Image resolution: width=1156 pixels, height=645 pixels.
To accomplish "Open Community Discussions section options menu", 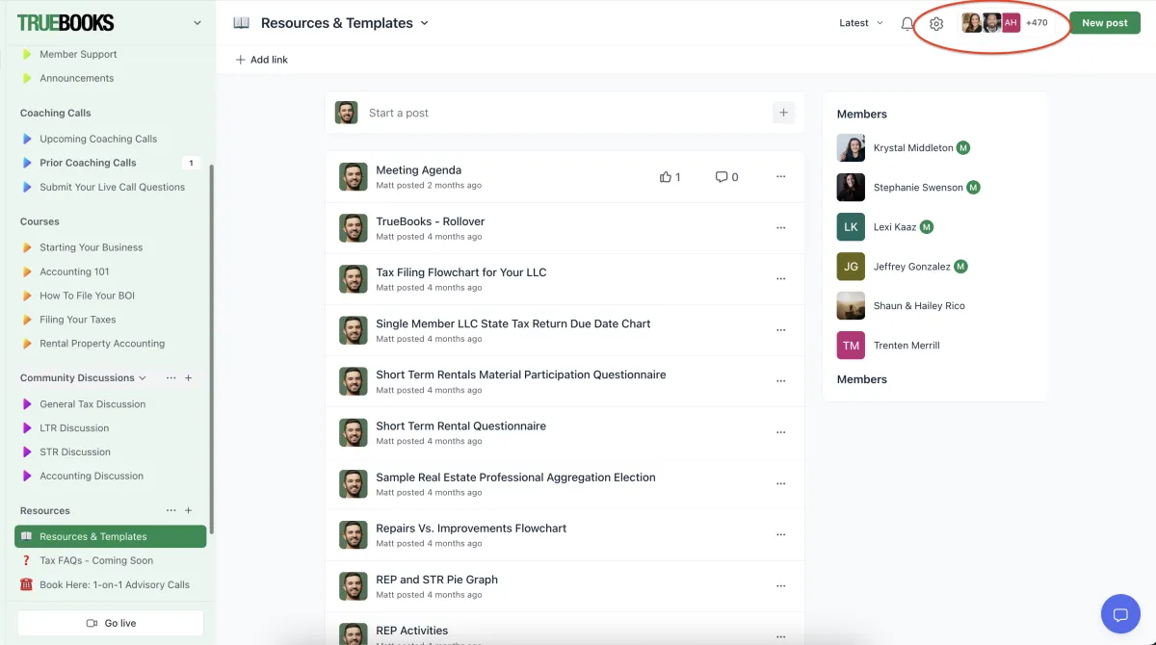I will (x=171, y=378).
